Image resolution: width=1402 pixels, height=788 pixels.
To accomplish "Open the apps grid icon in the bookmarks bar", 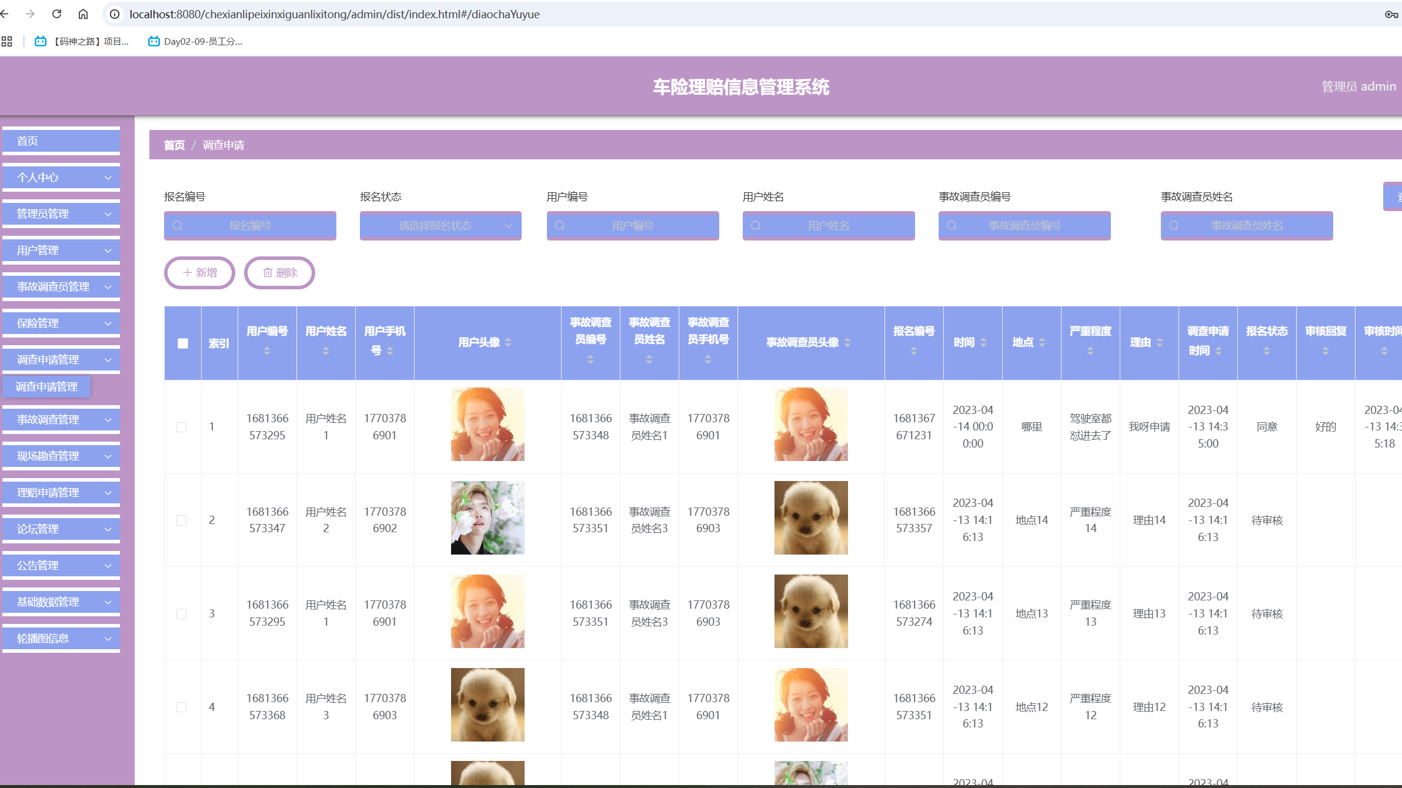I will (x=7, y=41).
